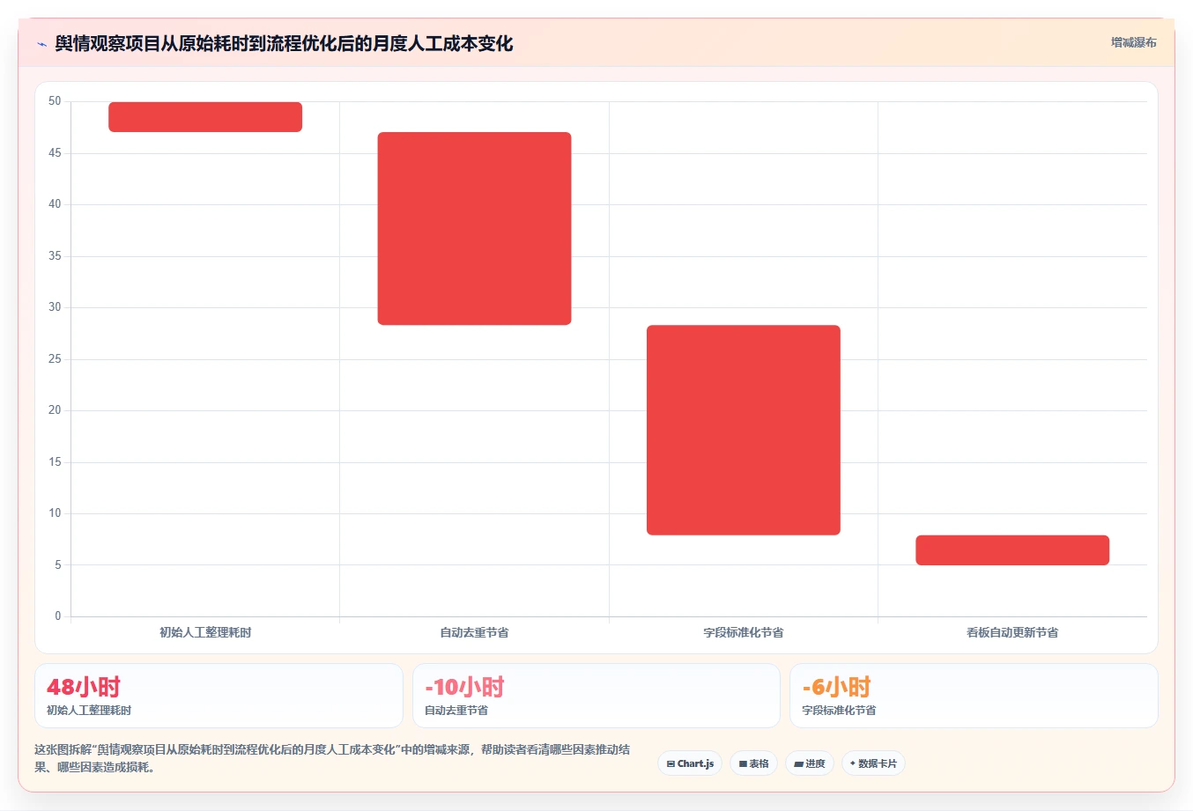Click the lightning icon beside the chart title
The image size is (1193, 811).
tap(41, 44)
